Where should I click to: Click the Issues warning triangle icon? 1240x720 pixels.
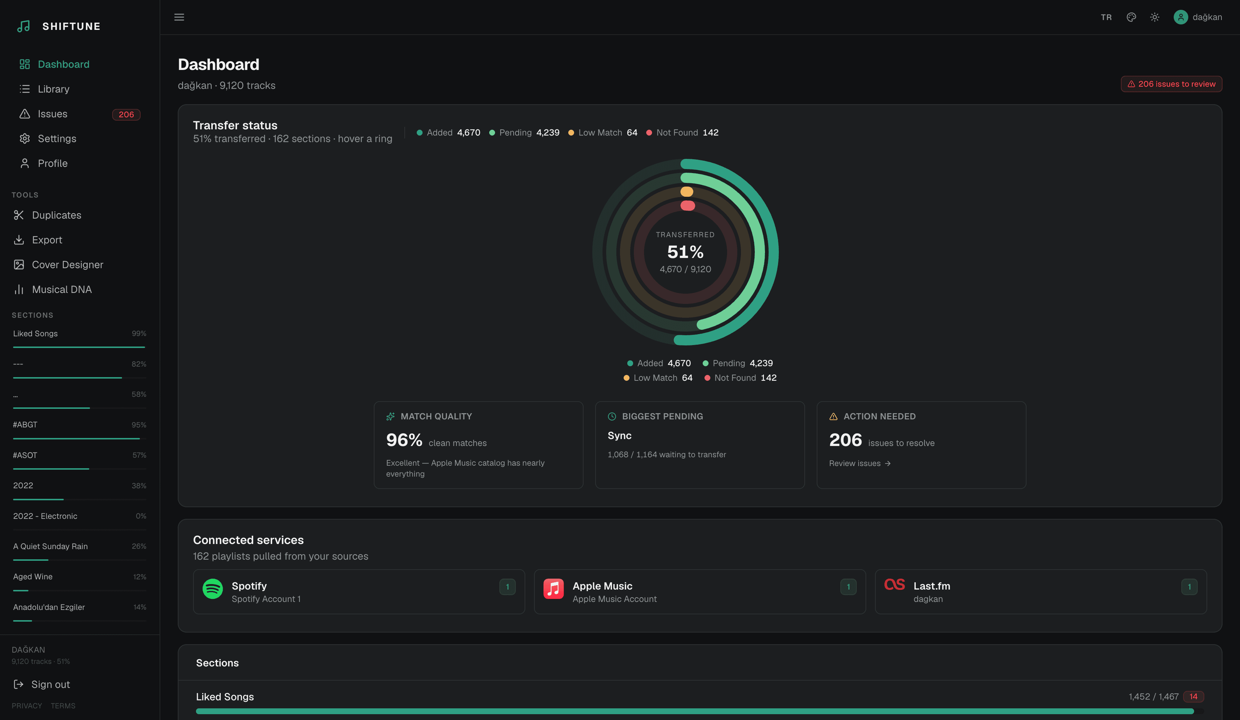click(25, 114)
